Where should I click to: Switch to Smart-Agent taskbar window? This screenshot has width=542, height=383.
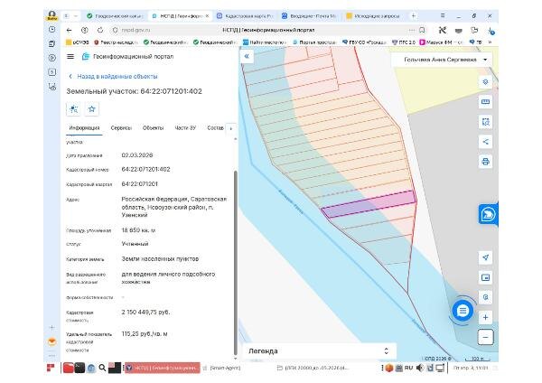221,368
